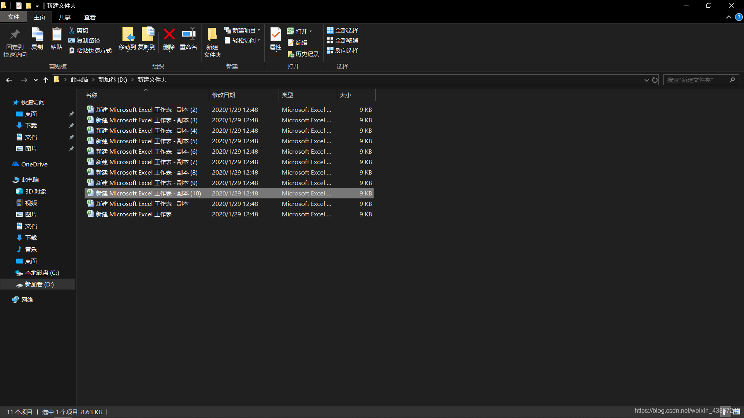
Task: Switch to 共享 (Share) ribbon tab
Action: click(x=65, y=17)
